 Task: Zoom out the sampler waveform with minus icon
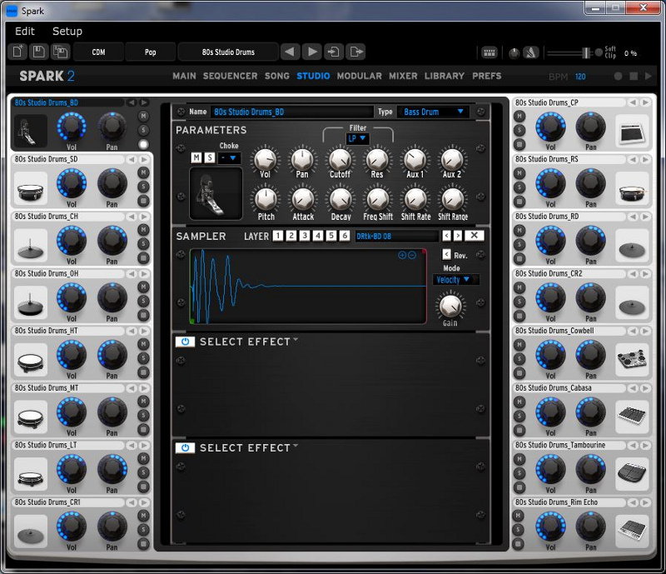(x=411, y=255)
